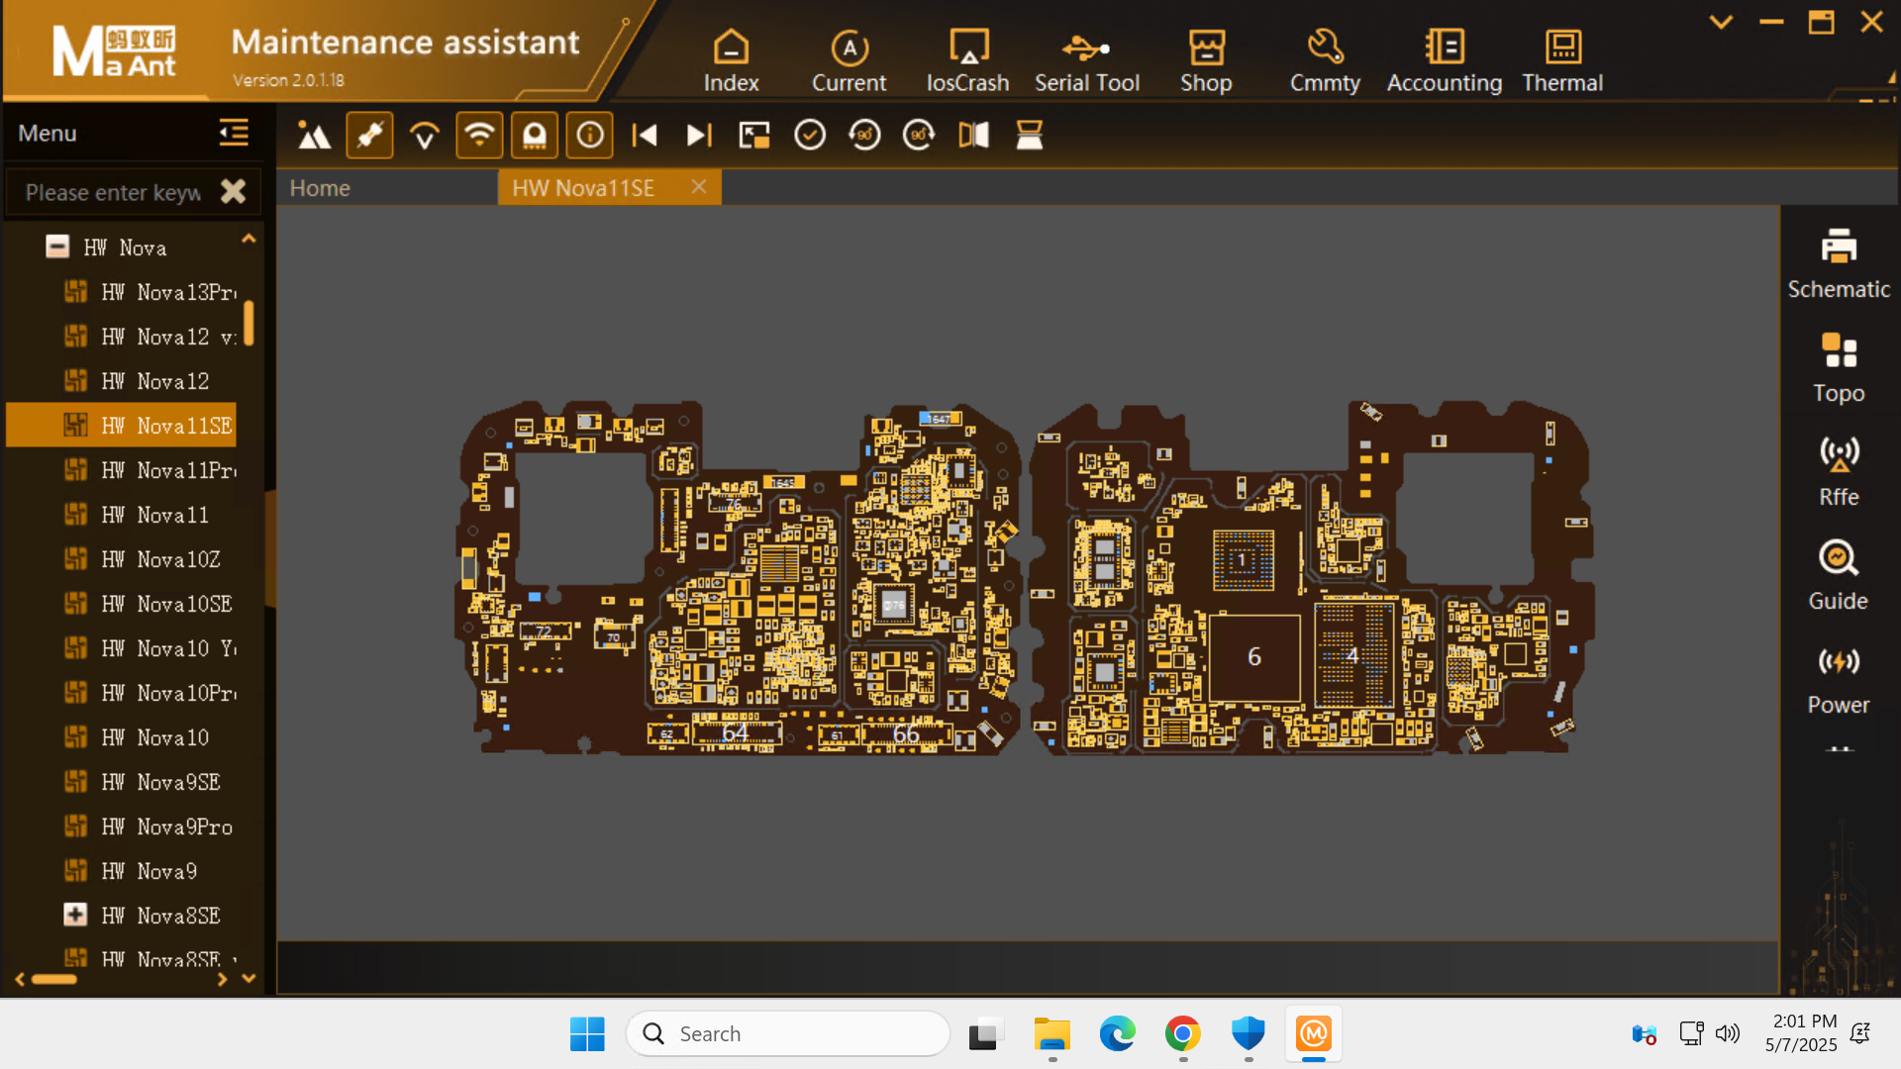The image size is (1901, 1069).
Task: Click the tree horizontal scrollbar thumb
Action: point(54,979)
